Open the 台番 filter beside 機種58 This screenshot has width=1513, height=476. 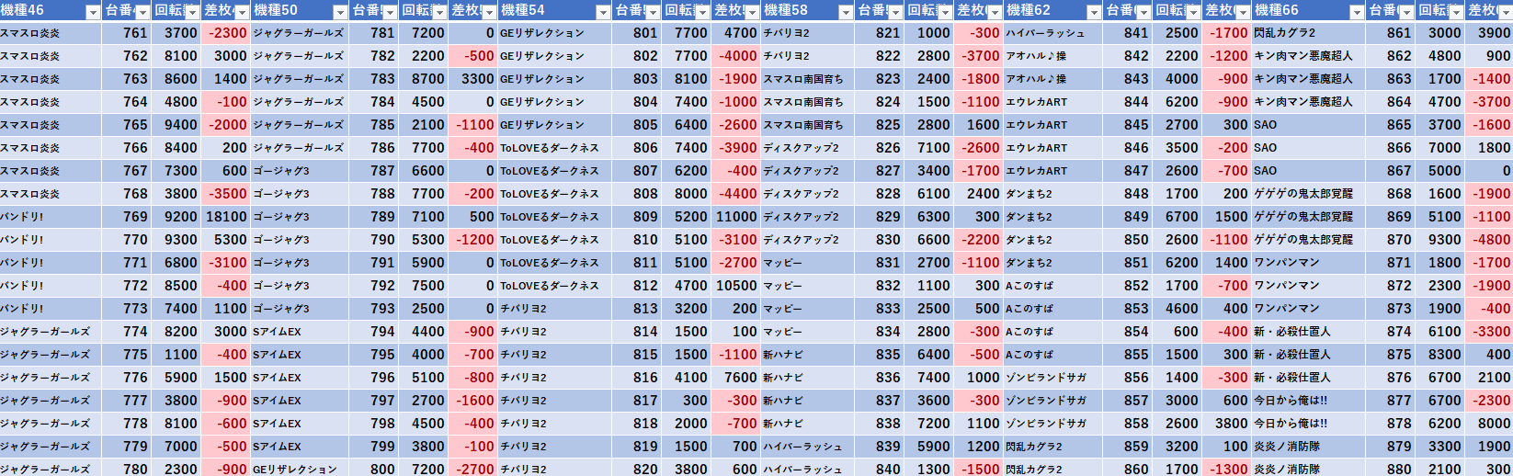pos(895,12)
